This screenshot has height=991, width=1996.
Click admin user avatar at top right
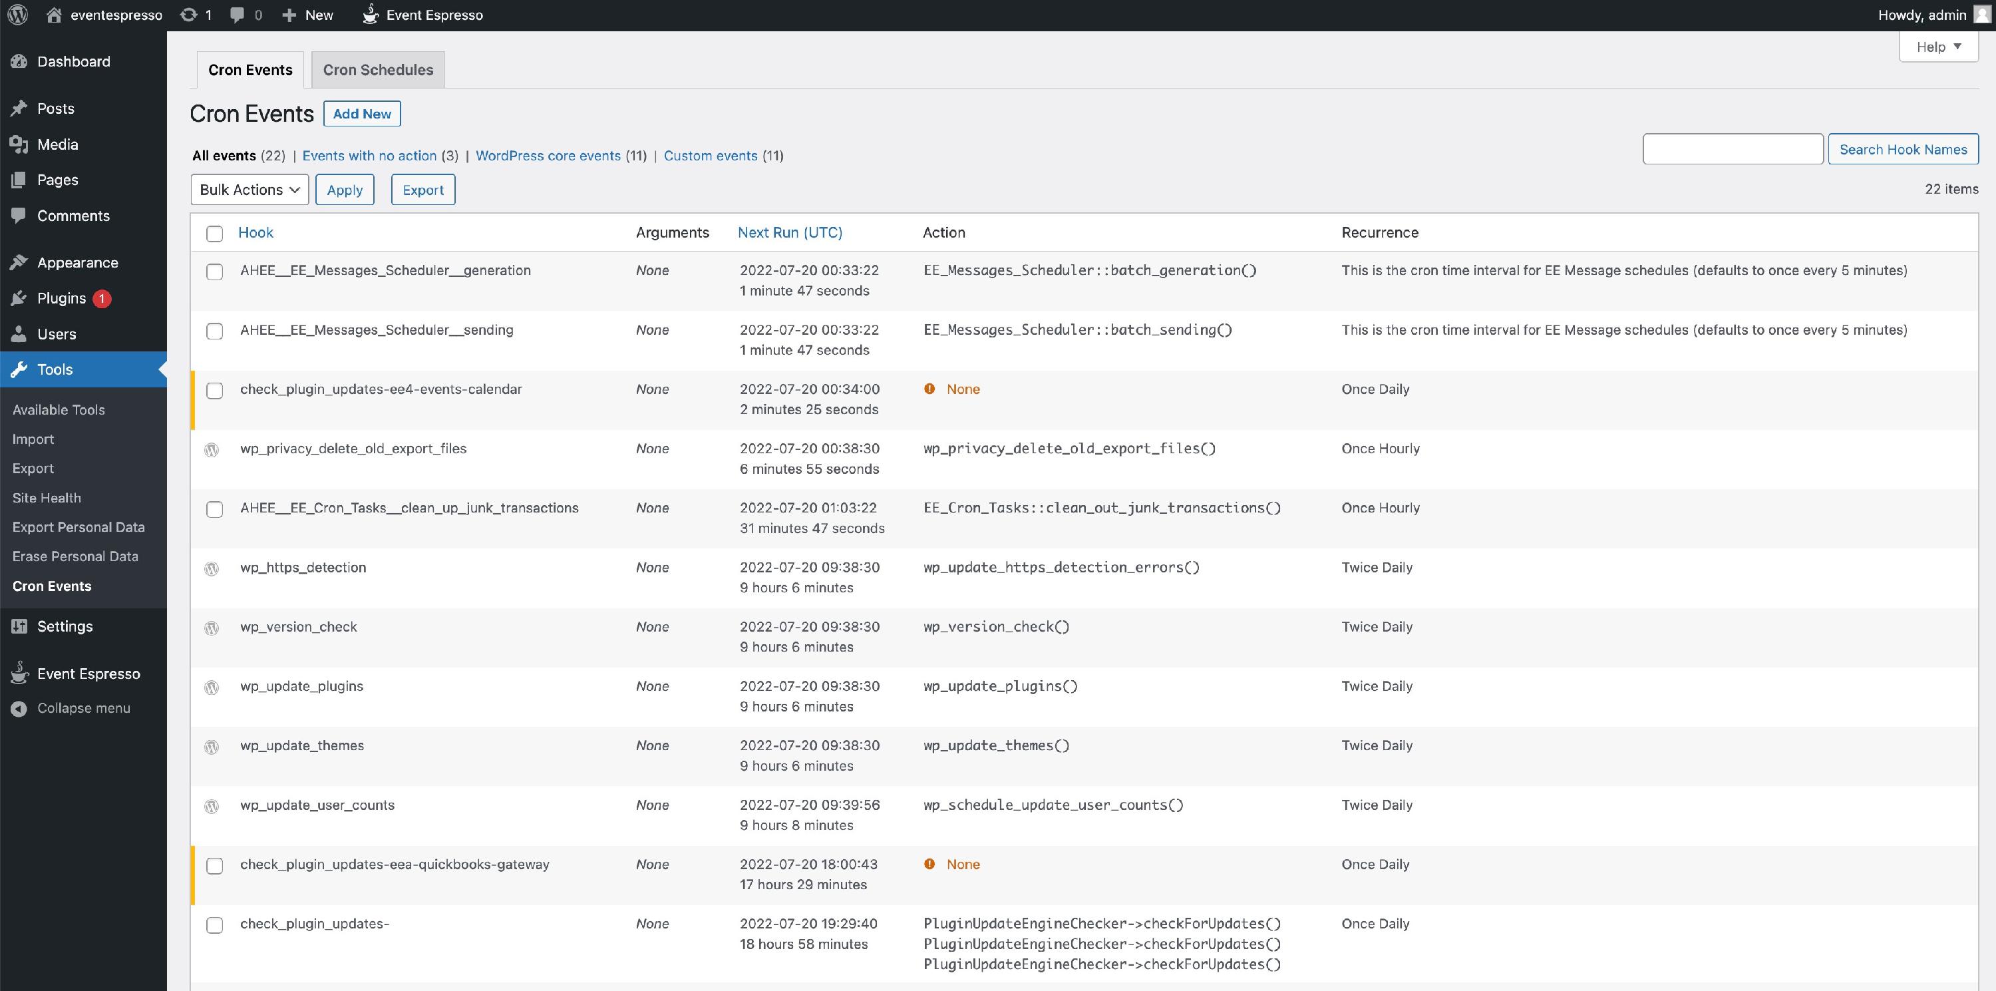1981,15
